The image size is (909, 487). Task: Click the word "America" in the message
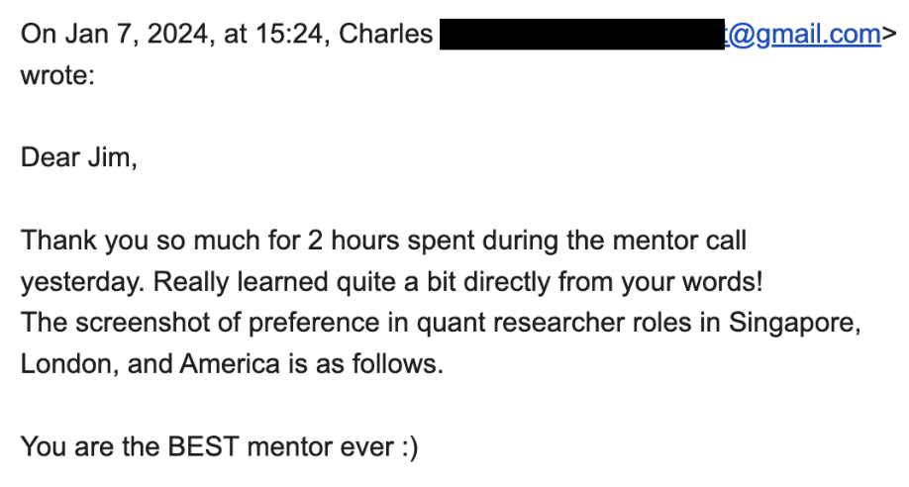click(230, 364)
